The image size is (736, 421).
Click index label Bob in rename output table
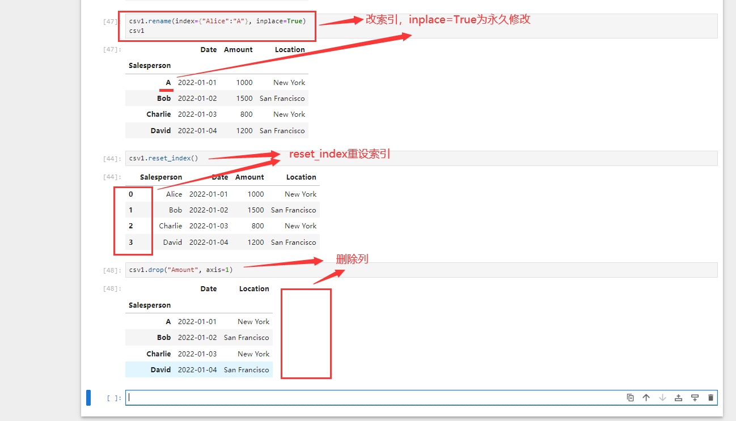tap(164, 98)
